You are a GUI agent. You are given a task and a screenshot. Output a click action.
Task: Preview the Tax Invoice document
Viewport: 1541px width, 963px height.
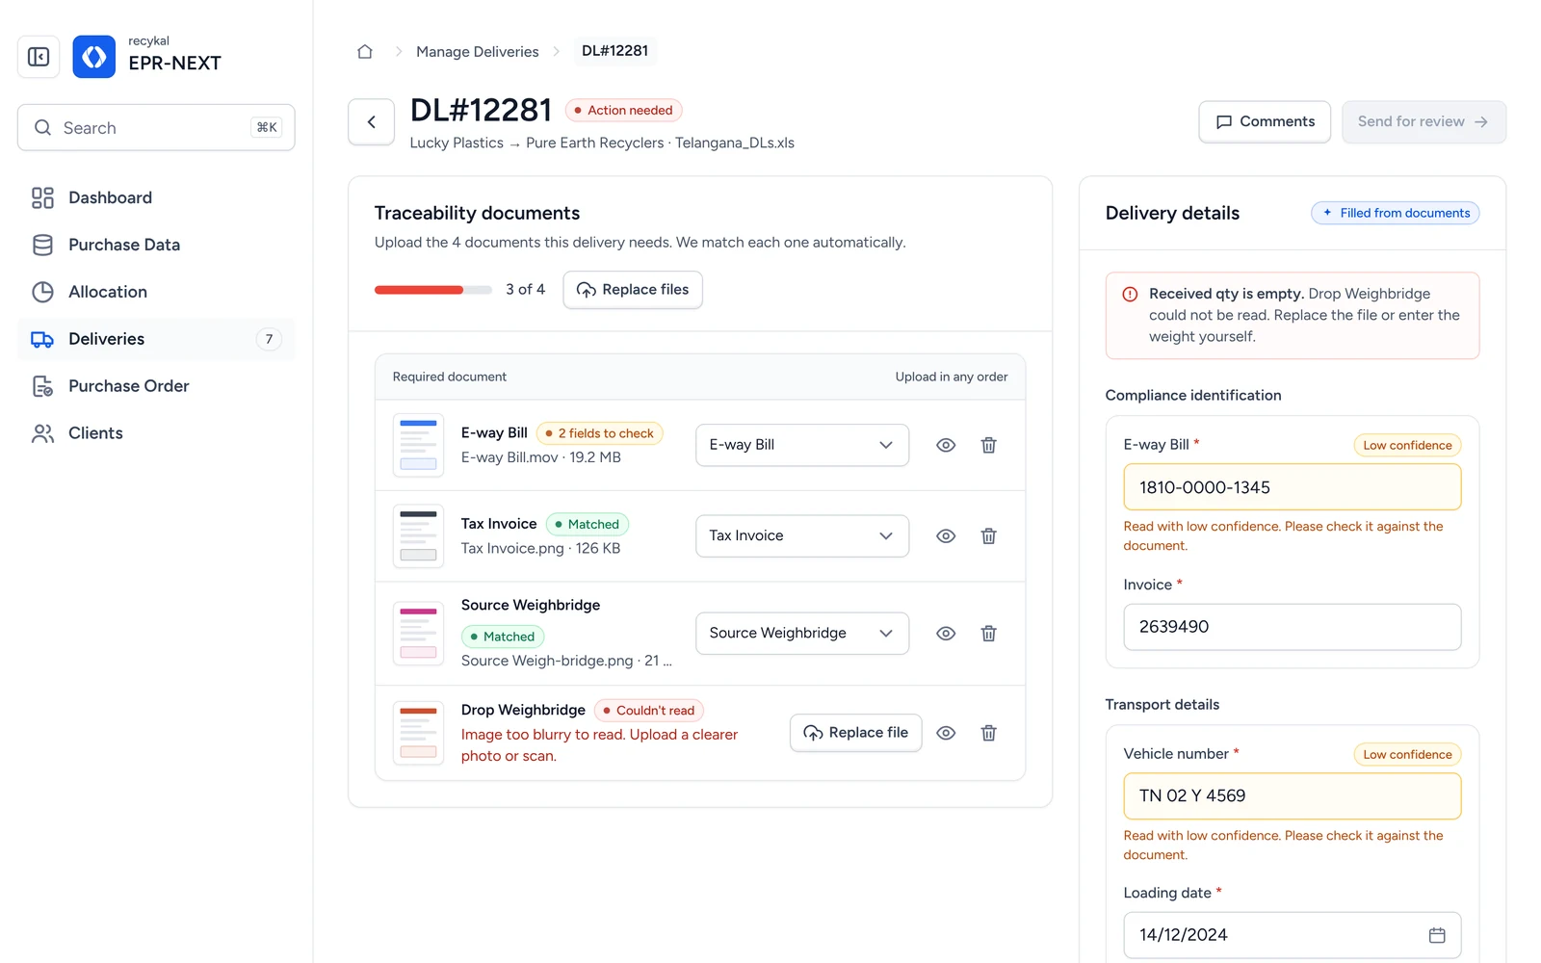[x=946, y=536]
